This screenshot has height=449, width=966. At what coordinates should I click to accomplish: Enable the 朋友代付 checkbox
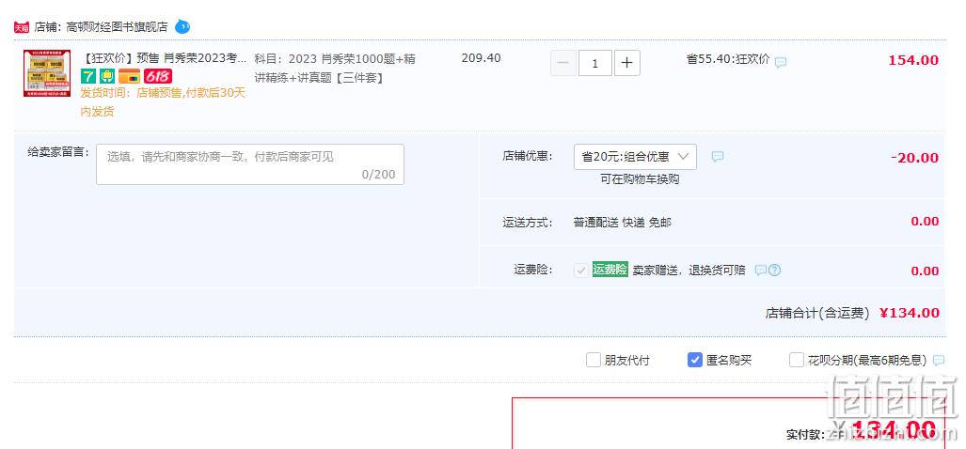(x=593, y=360)
